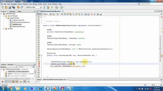
Task: Click the Save All toolbar icon
Action: click(x=13, y=7)
